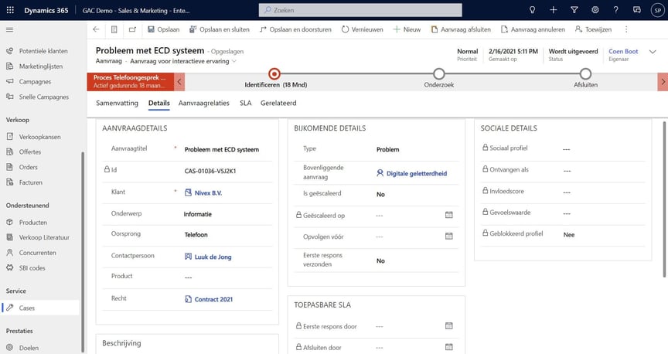Open calendar picker for Afsluiten door
Screen dimensions: 668x354
click(448, 347)
